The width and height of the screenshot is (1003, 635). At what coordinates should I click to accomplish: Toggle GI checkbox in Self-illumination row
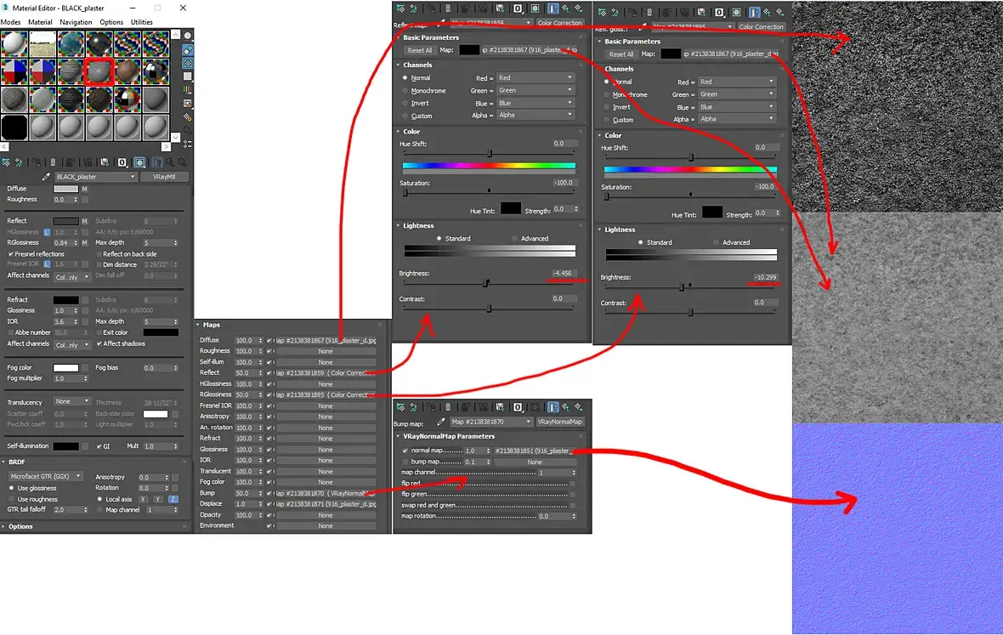[99, 446]
